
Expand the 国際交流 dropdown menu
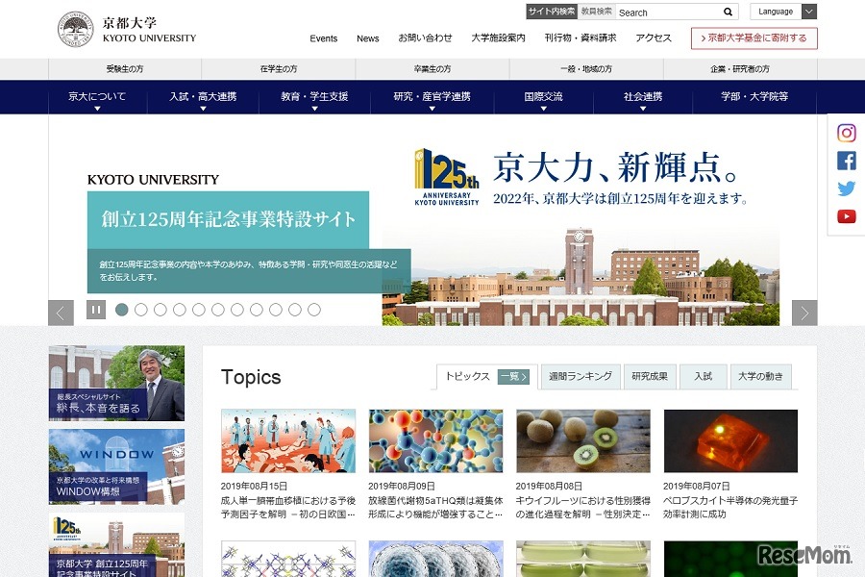tap(544, 97)
